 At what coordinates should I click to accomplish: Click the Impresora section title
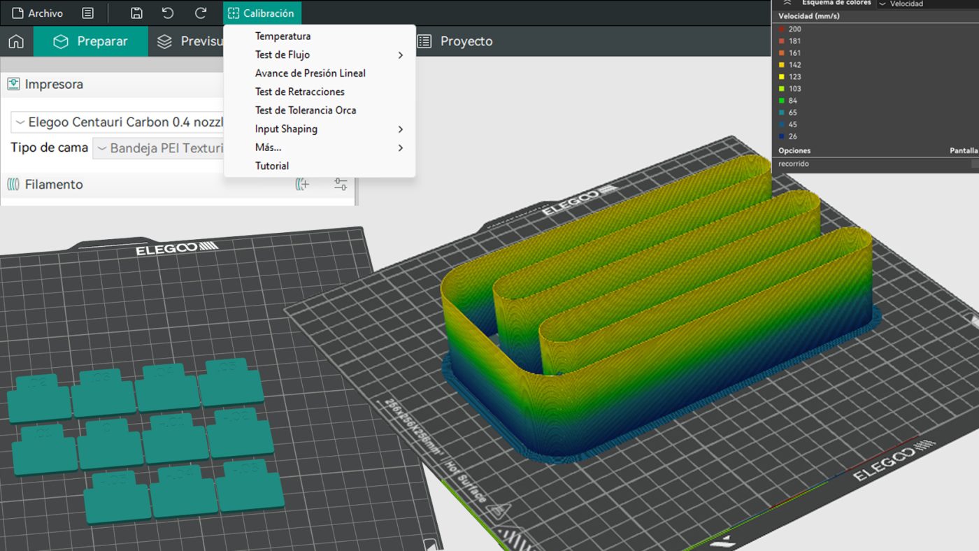54,84
